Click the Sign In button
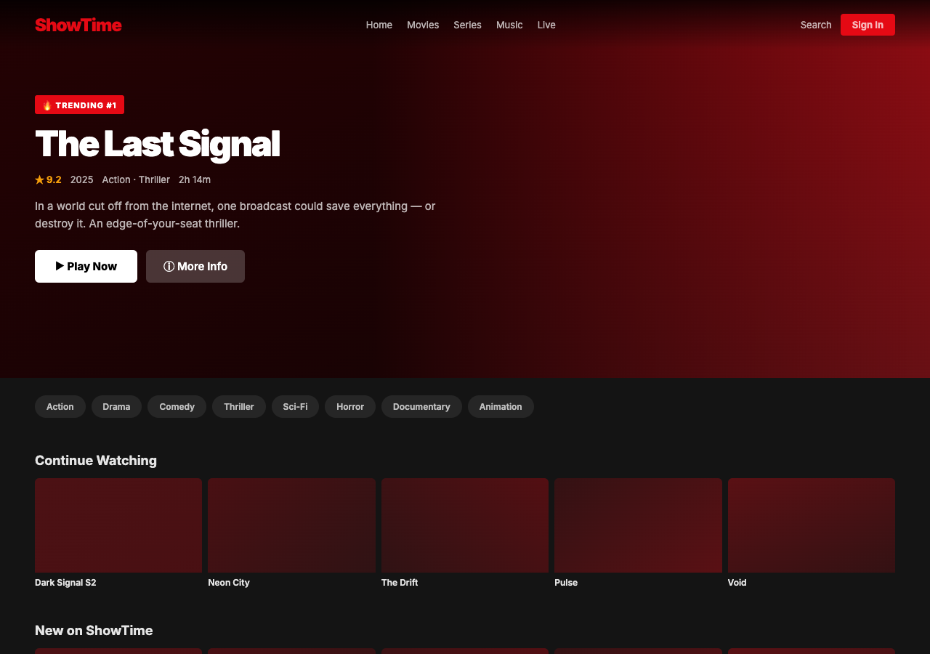This screenshot has height=654, width=930. tap(868, 25)
